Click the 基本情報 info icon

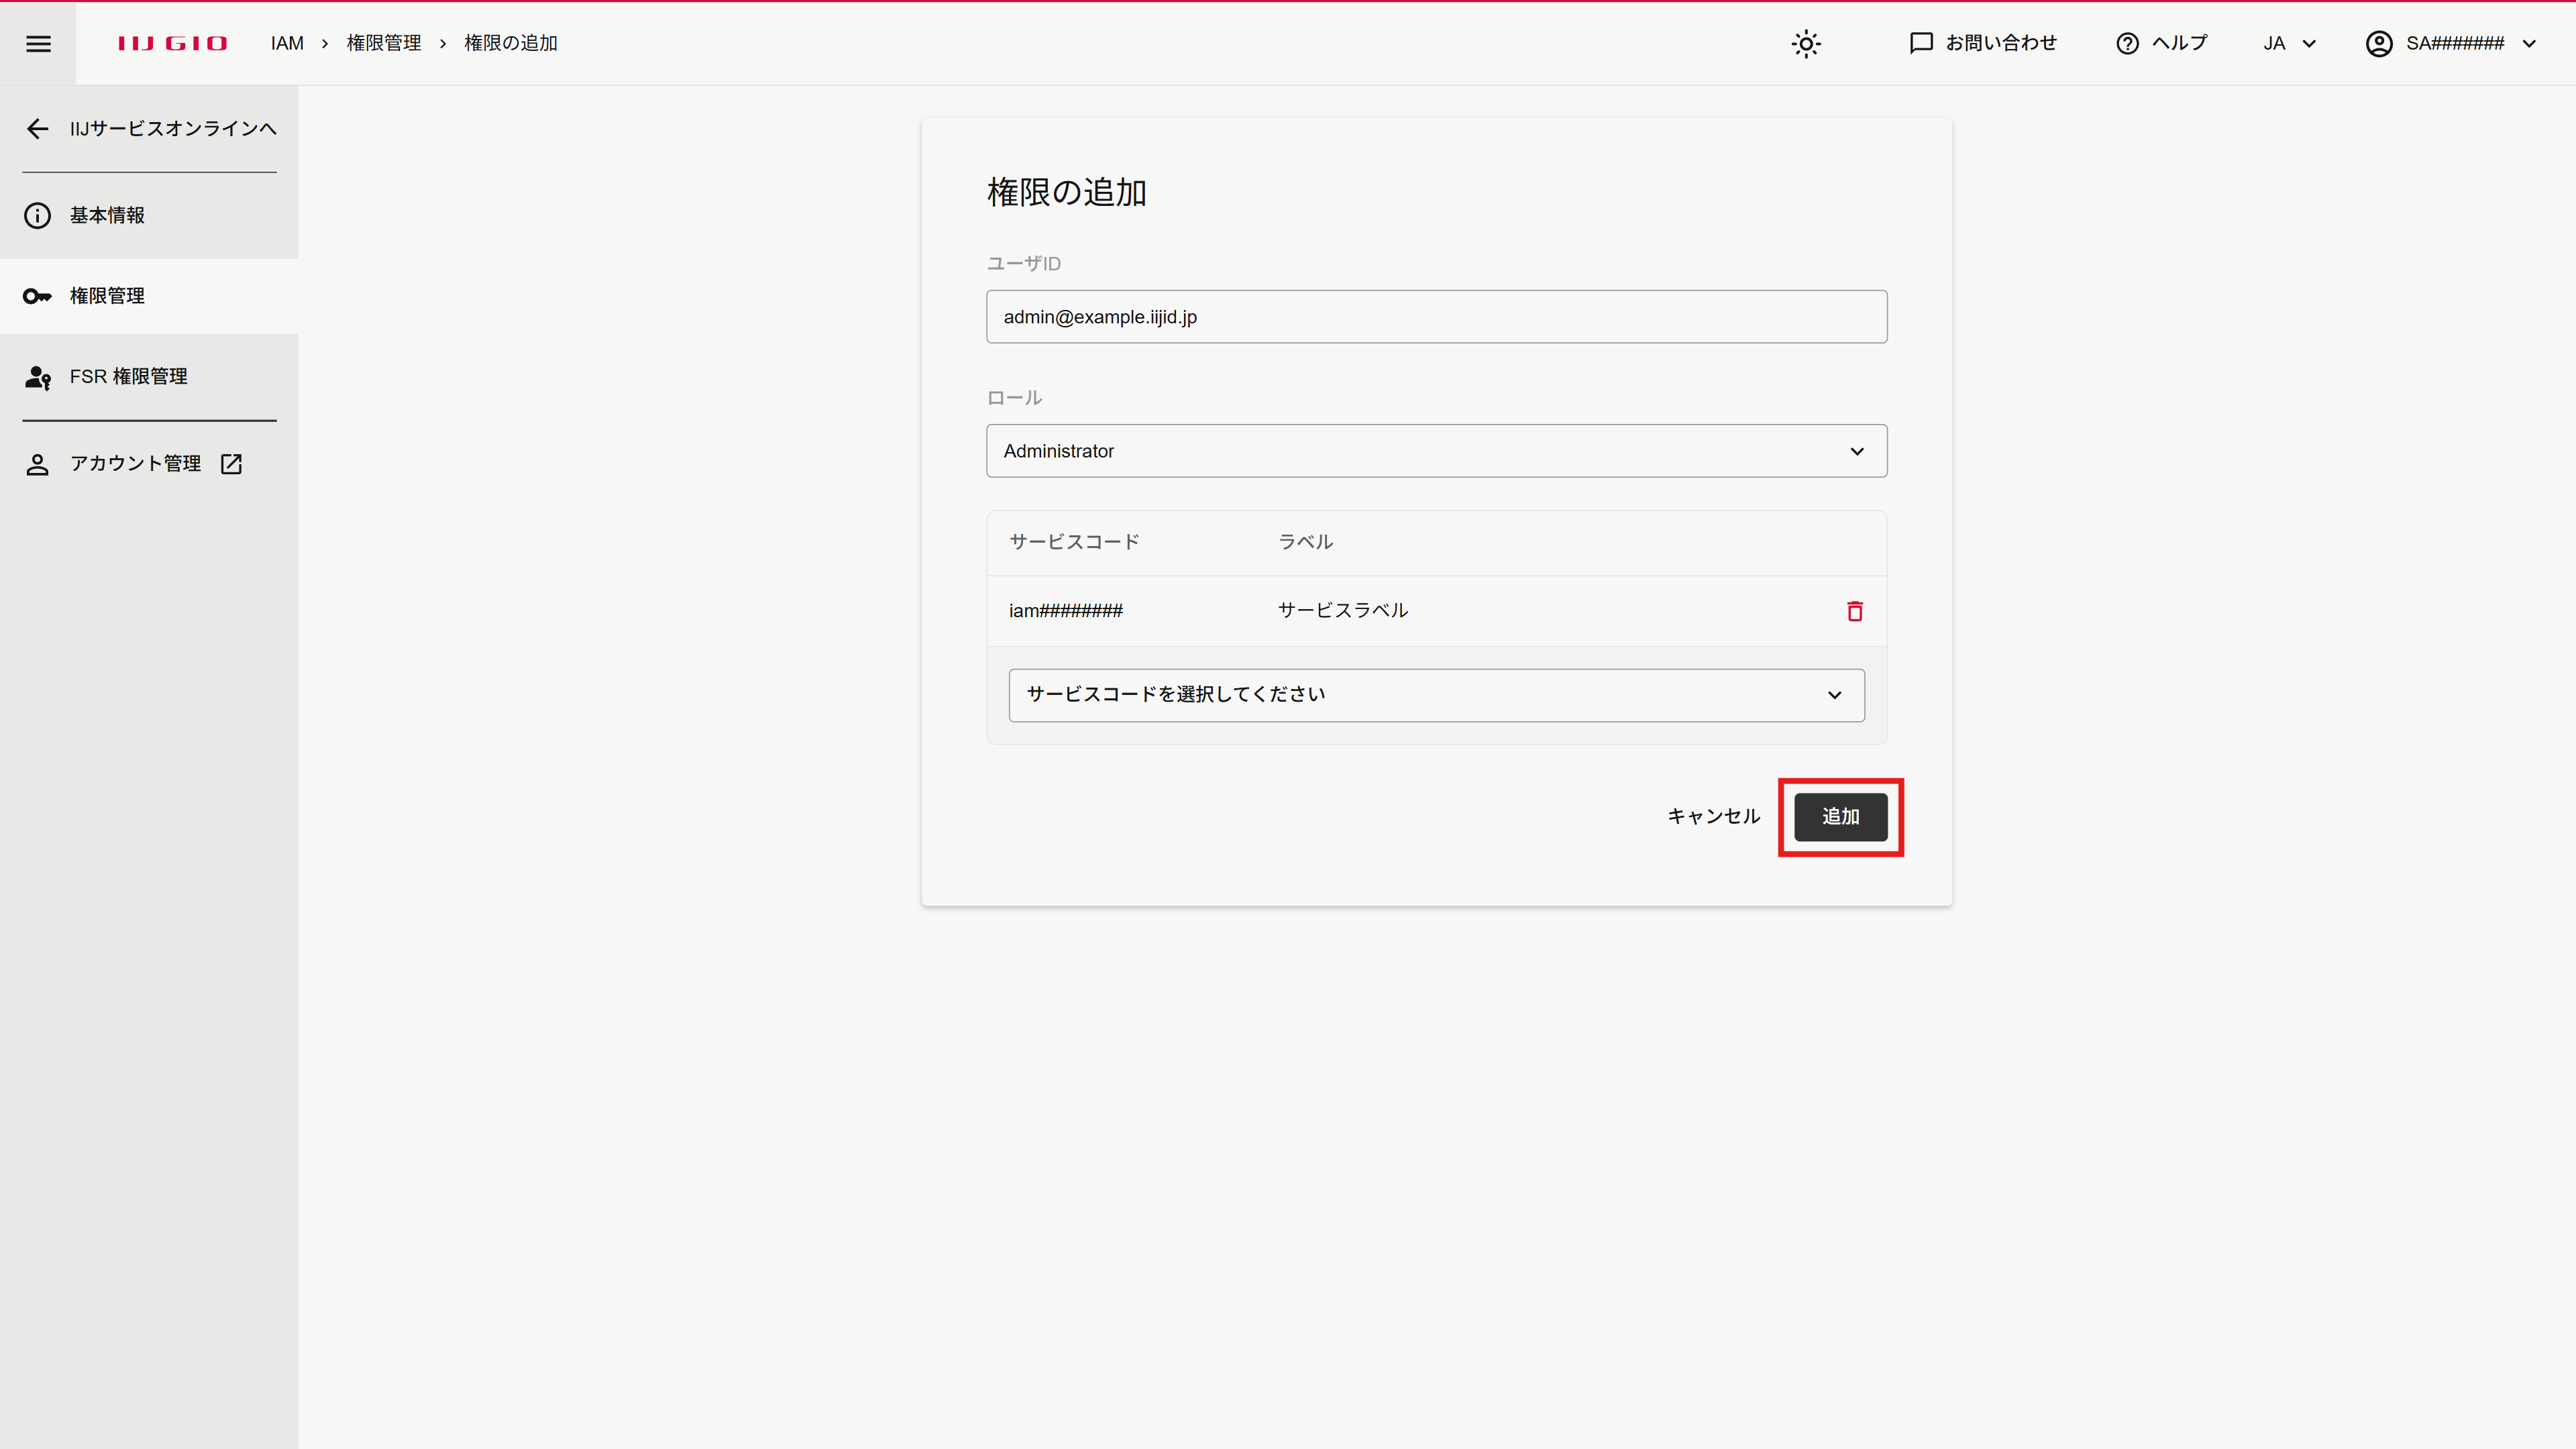(x=37, y=215)
